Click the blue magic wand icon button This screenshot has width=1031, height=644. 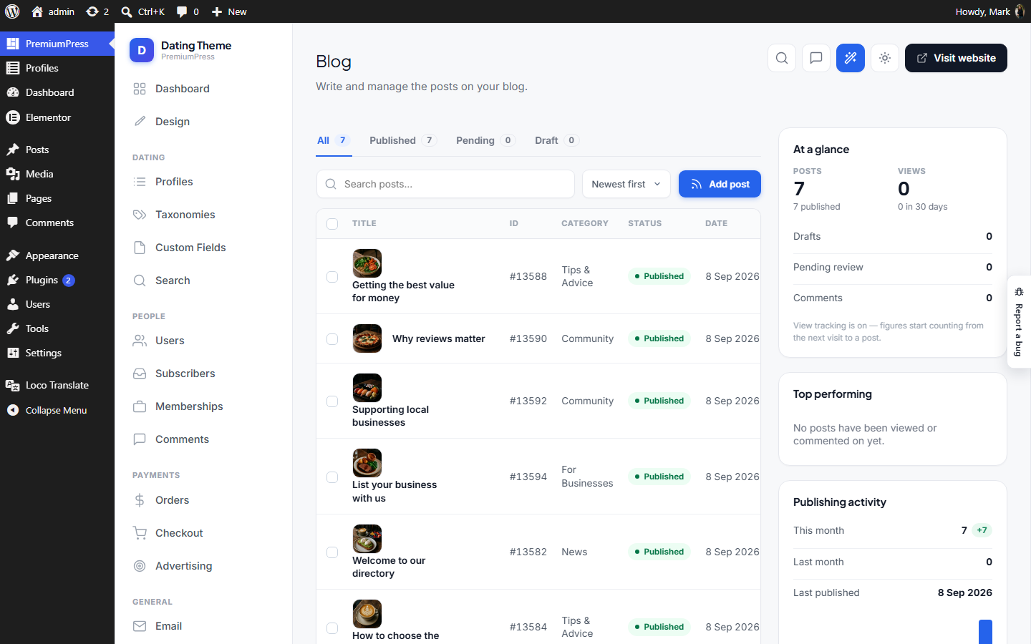(851, 58)
